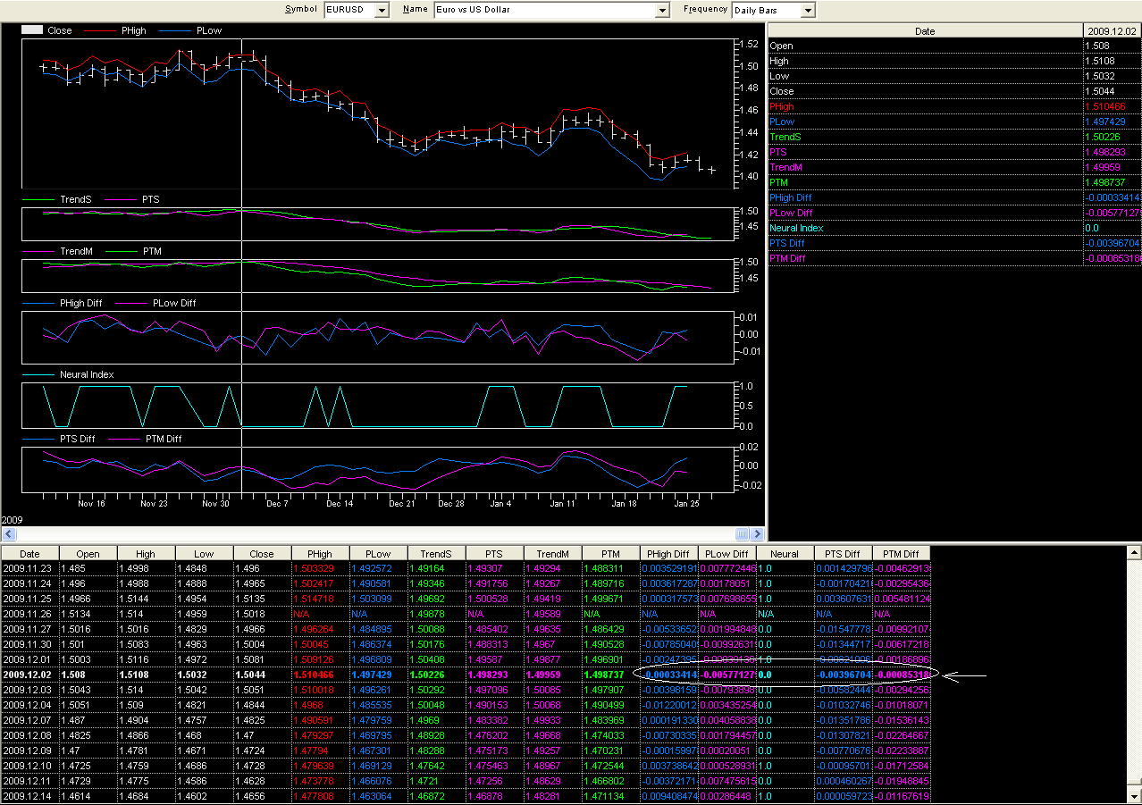Click the High column header

click(x=146, y=554)
